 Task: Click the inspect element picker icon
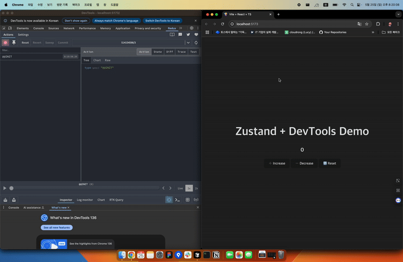(4, 28)
